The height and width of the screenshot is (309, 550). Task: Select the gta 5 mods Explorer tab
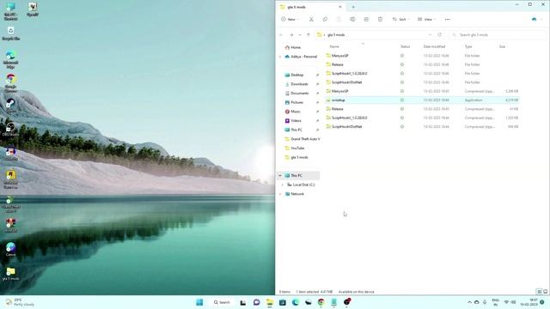(310, 7)
